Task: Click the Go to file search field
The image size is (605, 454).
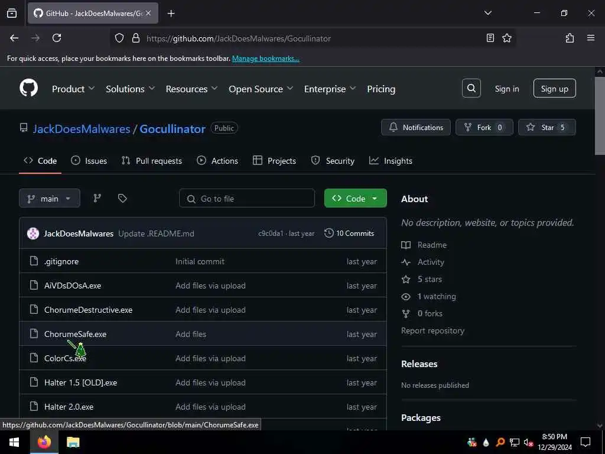Action: (x=246, y=198)
